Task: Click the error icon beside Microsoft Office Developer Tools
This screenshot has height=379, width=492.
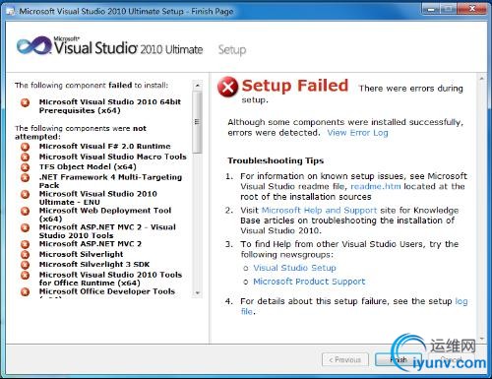Action: point(26,291)
